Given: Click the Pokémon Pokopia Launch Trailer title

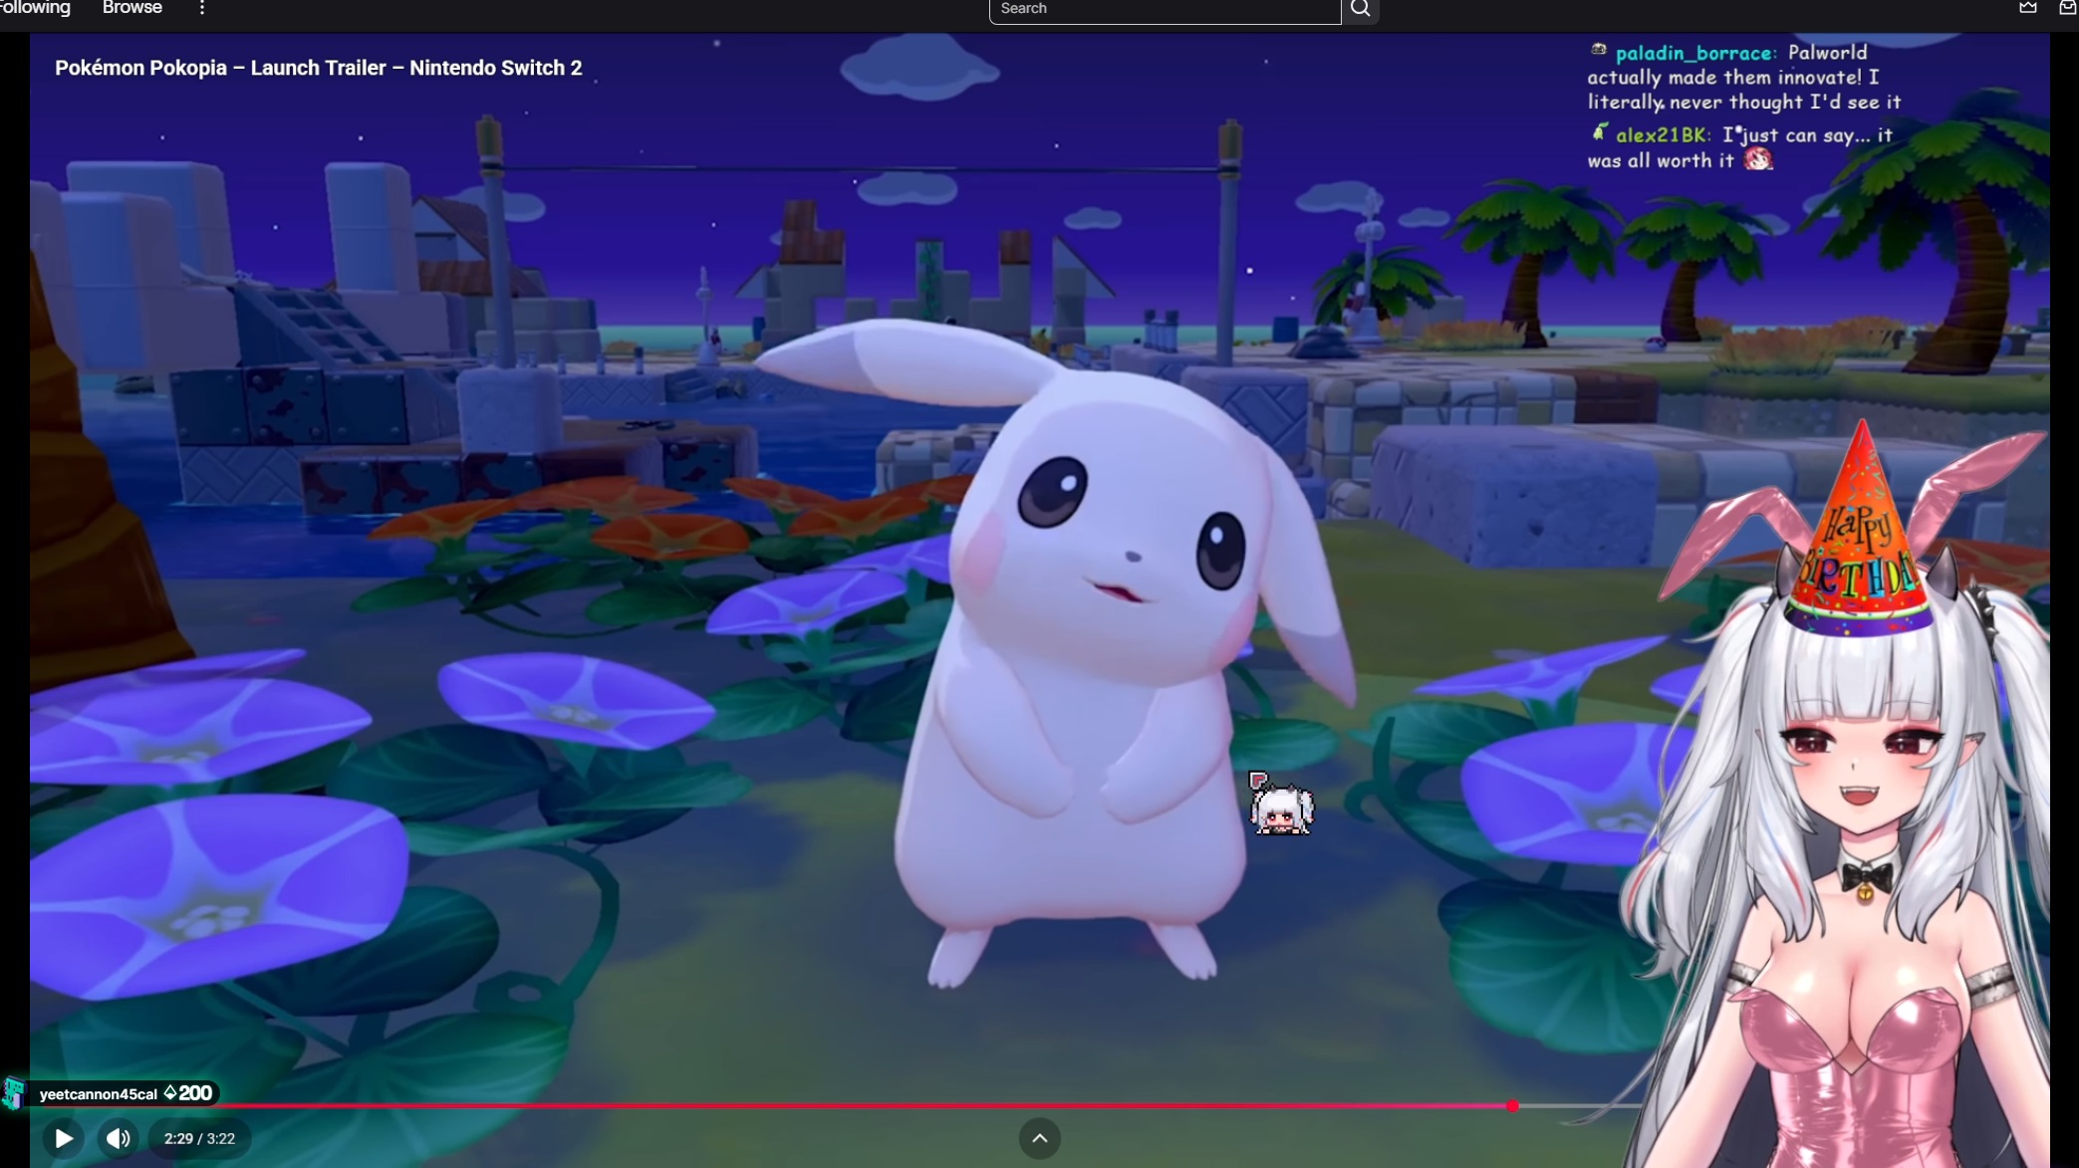Looking at the screenshot, I should click(318, 68).
